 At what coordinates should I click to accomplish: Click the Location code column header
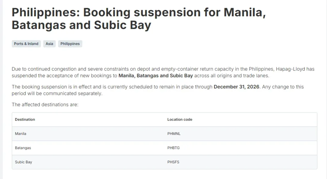(180, 119)
